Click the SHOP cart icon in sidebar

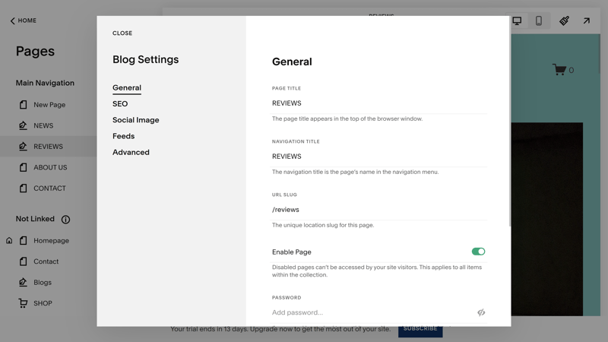click(x=23, y=303)
